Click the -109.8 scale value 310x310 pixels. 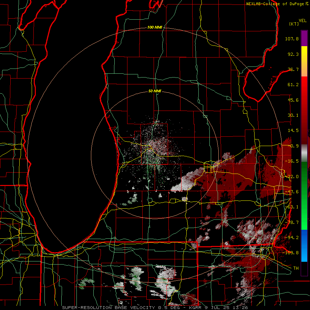290,253
